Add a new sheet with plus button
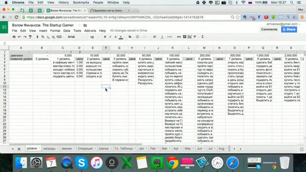Image resolution: width=306 pixels, height=172 pixels. (13, 149)
